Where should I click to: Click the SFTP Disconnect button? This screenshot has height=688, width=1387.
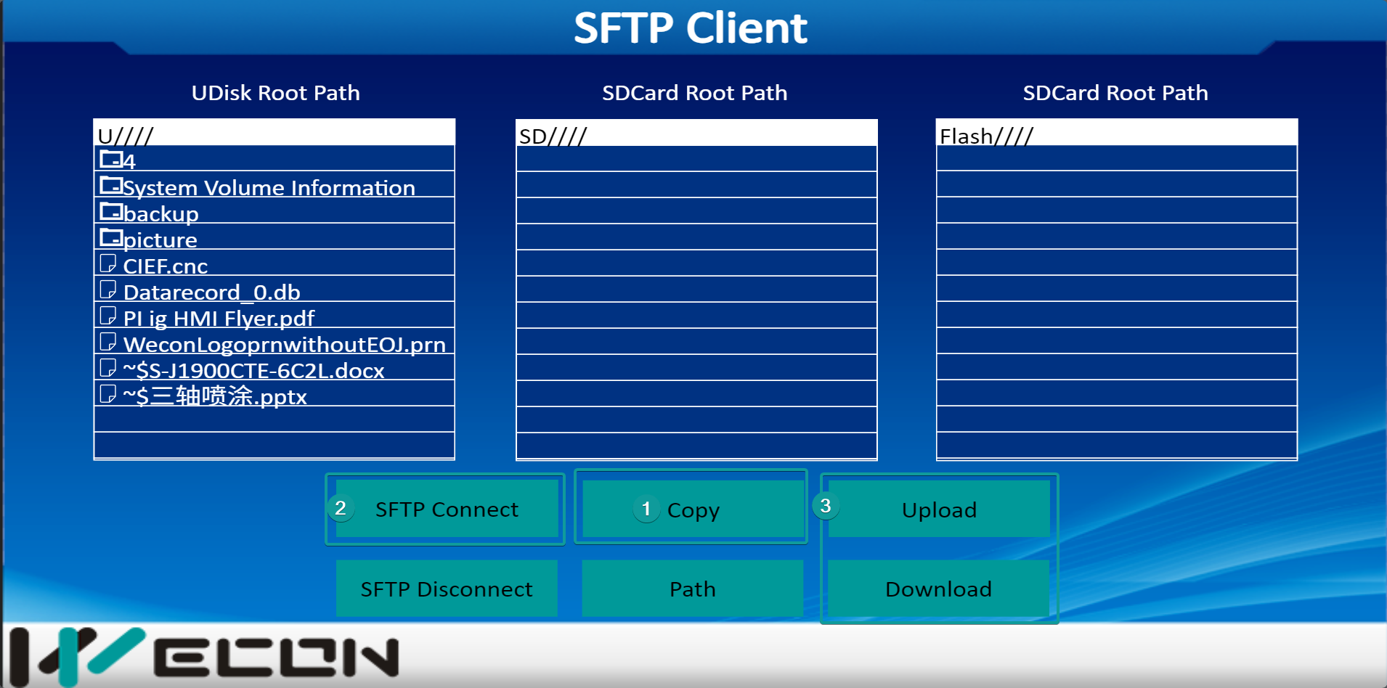(447, 589)
